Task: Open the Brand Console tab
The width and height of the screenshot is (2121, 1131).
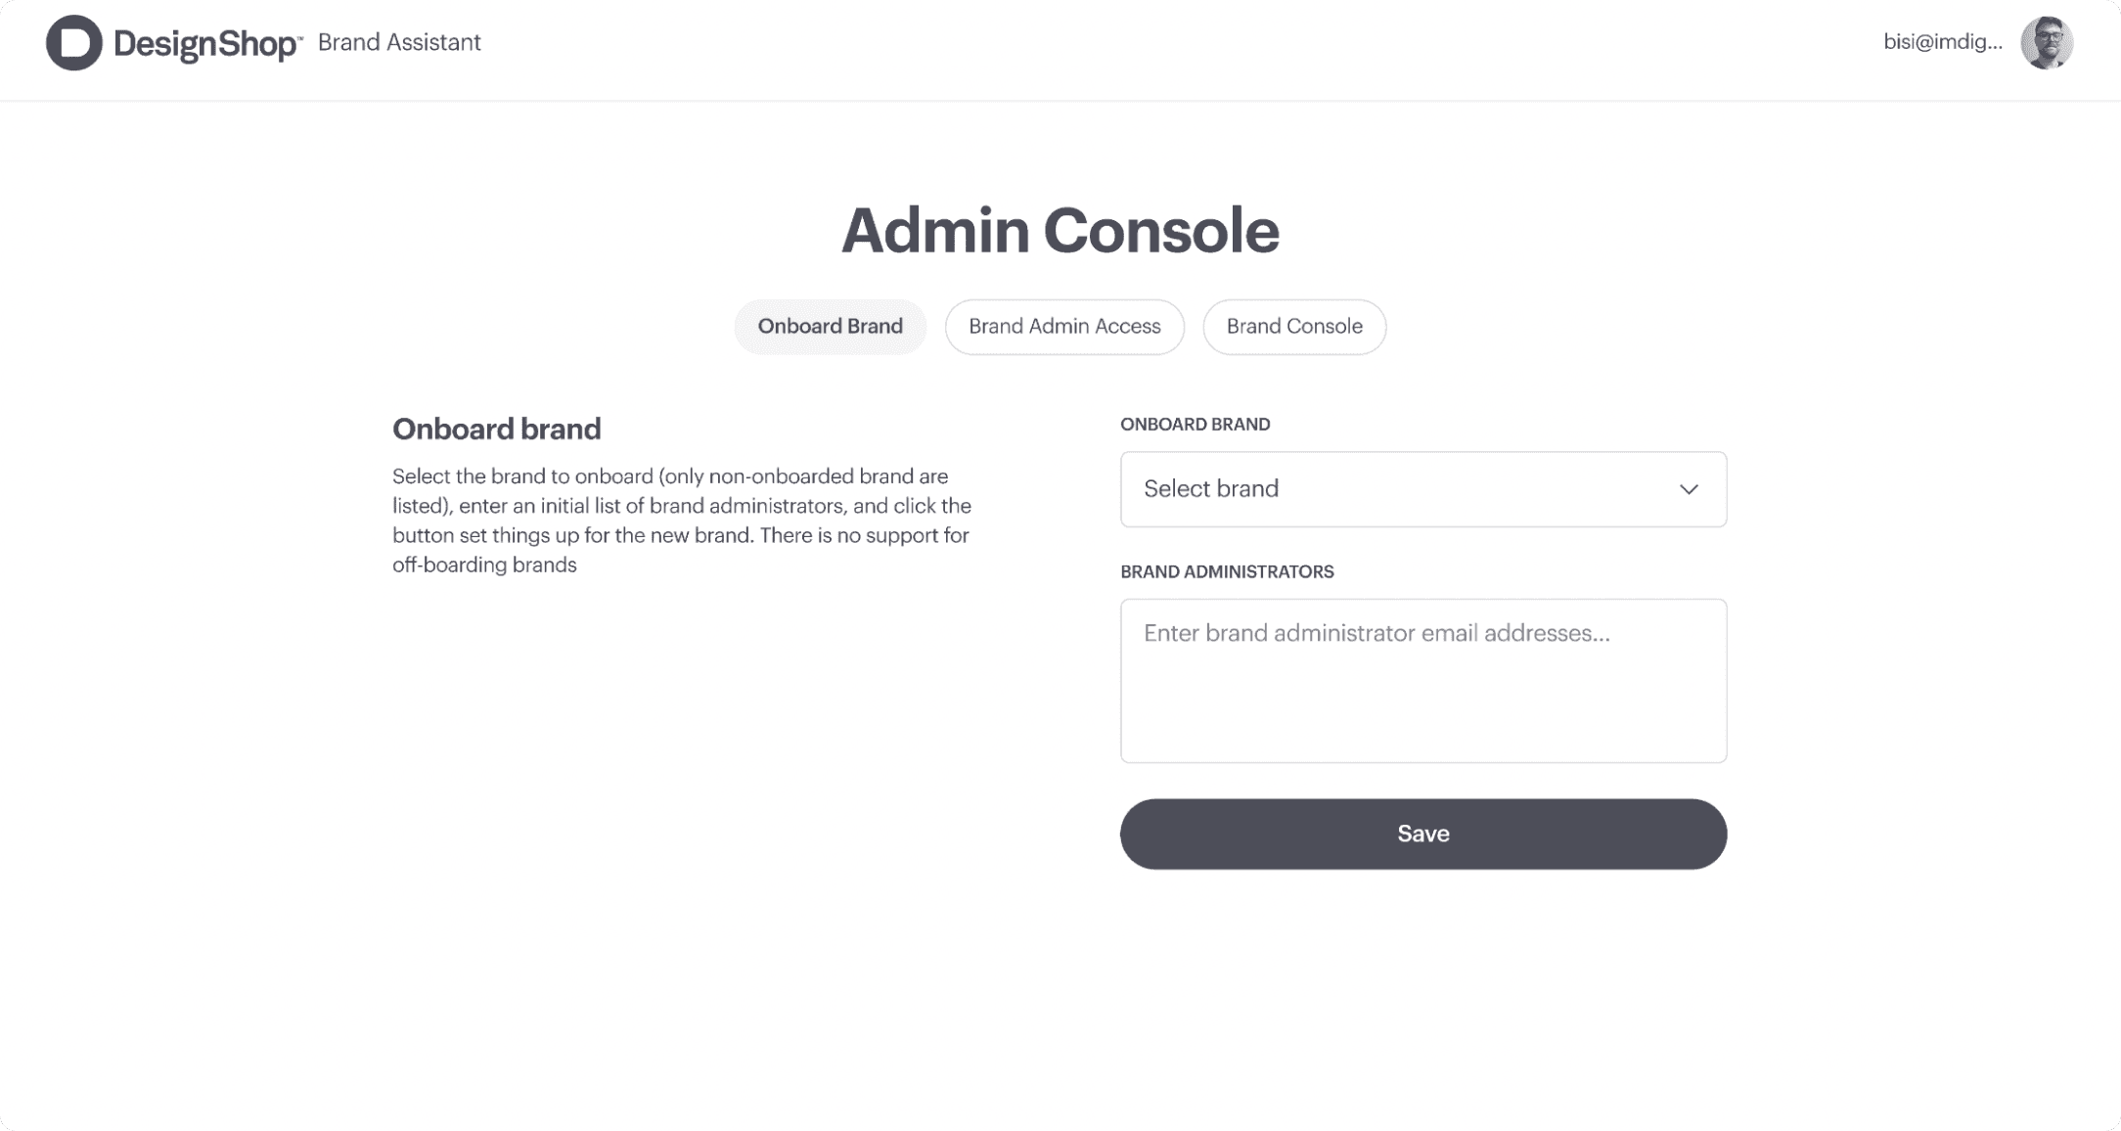Action: (1293, 326)
